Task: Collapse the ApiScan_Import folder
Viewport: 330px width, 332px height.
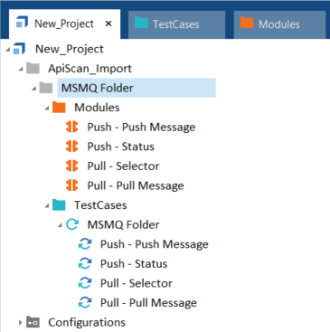Action: coord(21,70)
